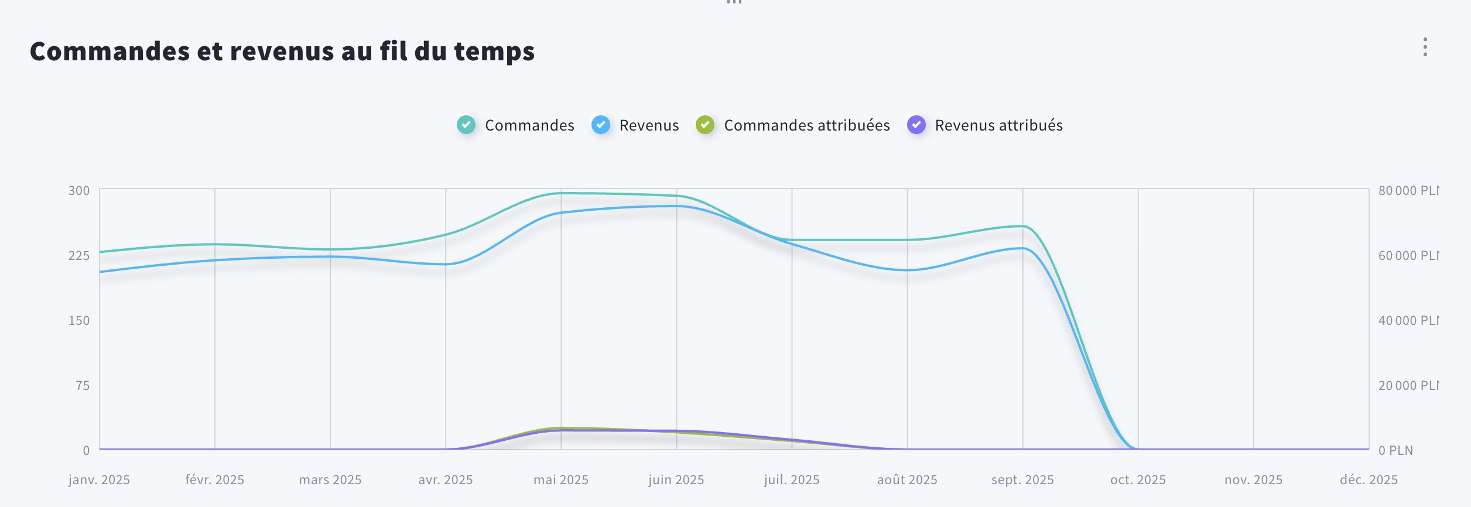Click the déc. 2025 axis label

[x=1369, y=480]
